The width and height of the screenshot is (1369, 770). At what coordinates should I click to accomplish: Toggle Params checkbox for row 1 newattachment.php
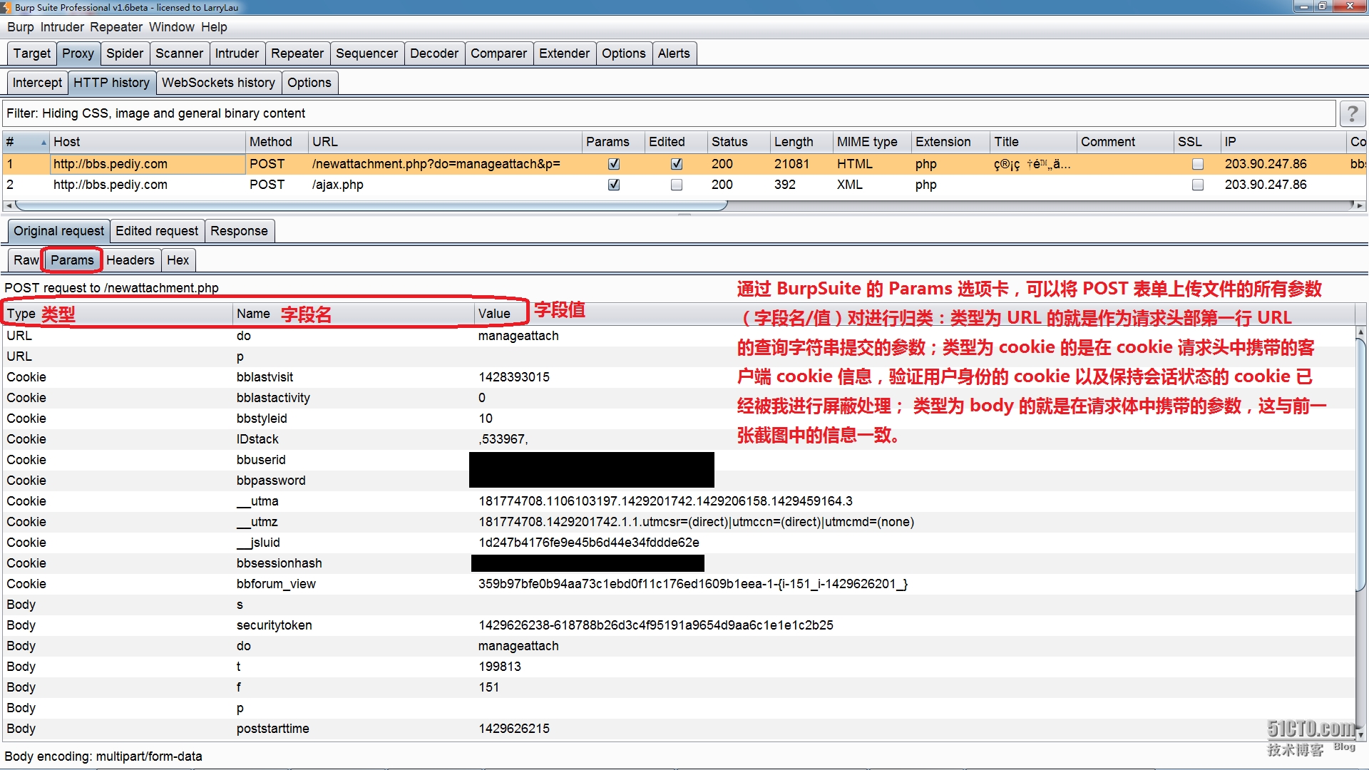613,164
